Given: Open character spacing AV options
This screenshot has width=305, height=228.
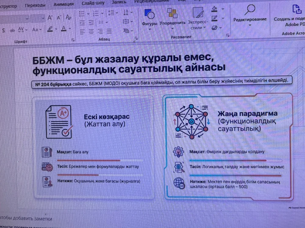Looking at the screenshot, I should (21, 30).
